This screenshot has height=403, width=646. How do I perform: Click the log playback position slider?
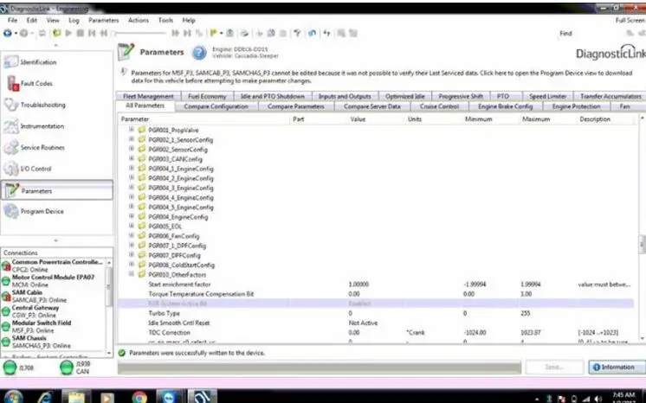[x=139, y=34]
